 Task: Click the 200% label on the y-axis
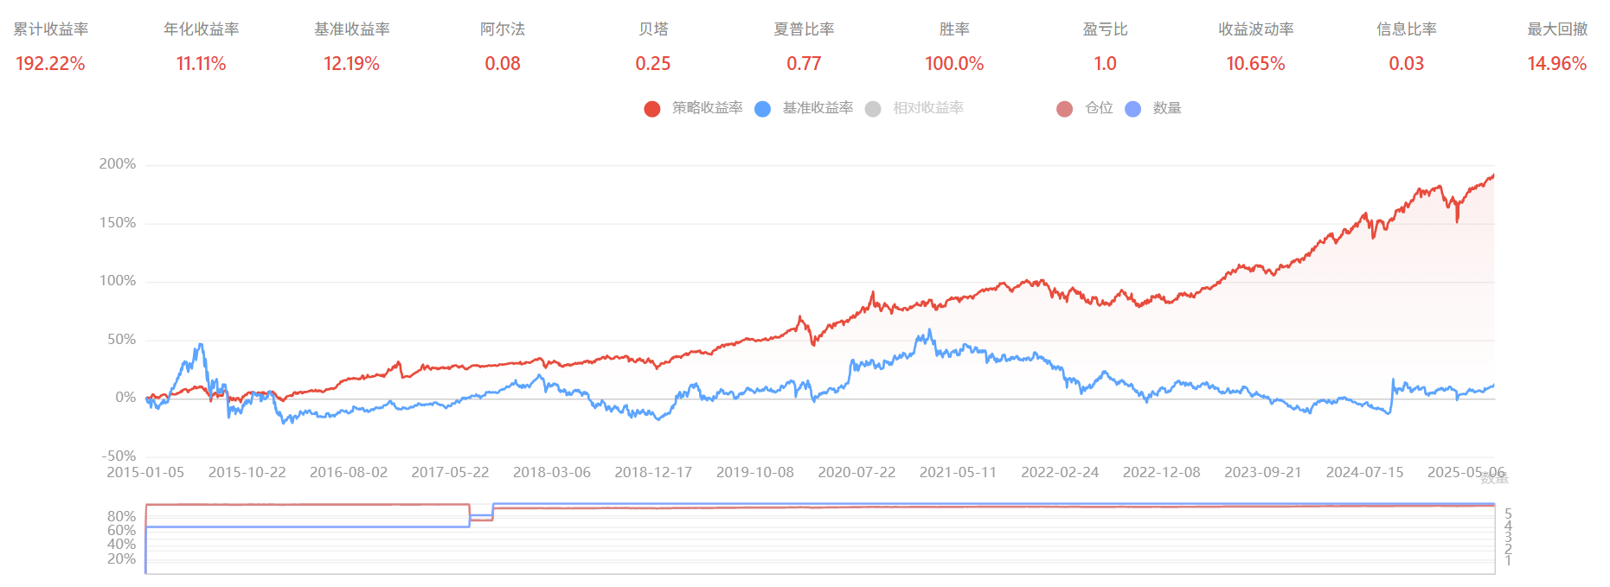coord(118,164)
